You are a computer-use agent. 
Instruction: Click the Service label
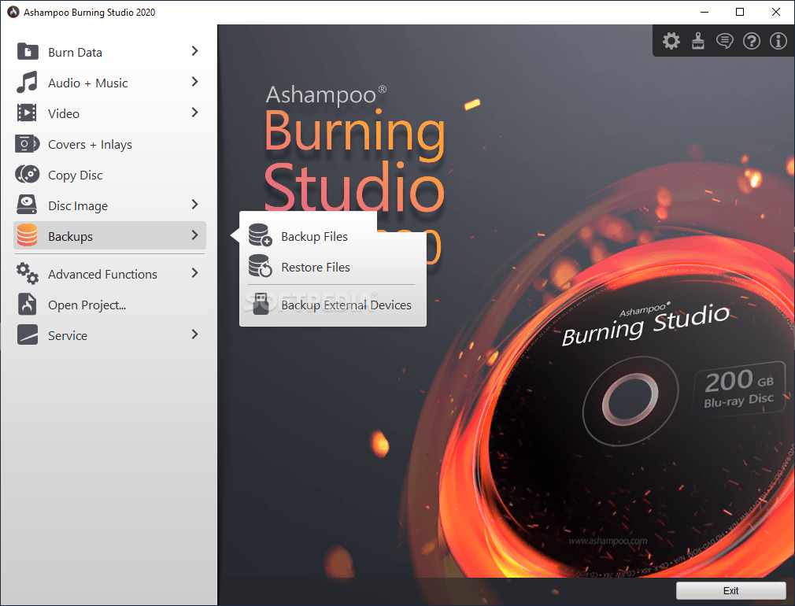pyautogui.click(x=68, y=336)
